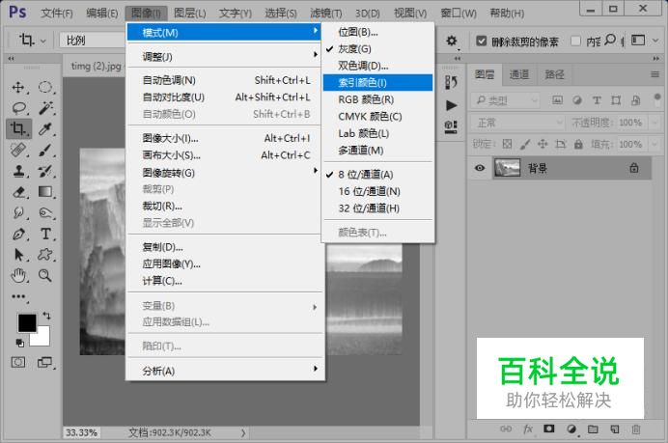Open the edit toolbar dots menu
668x443 pixels.
(x=18, y=296)
